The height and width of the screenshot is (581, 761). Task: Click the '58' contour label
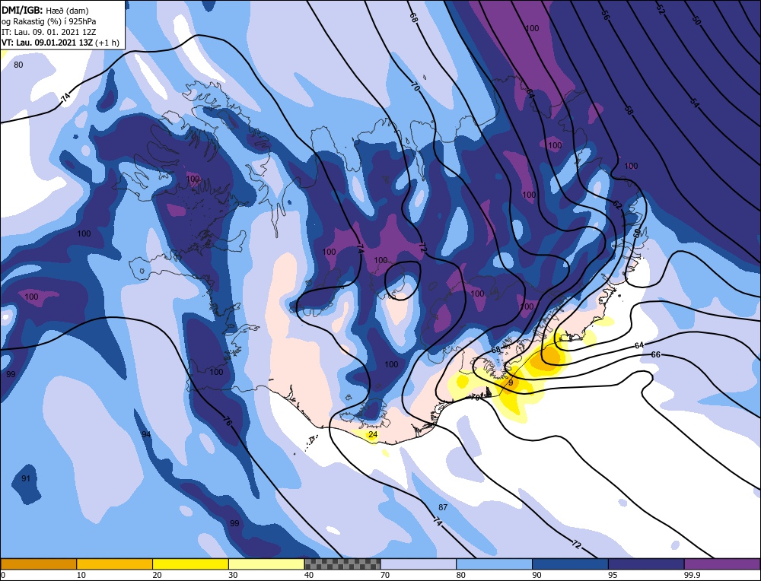[x=629, y=110]
